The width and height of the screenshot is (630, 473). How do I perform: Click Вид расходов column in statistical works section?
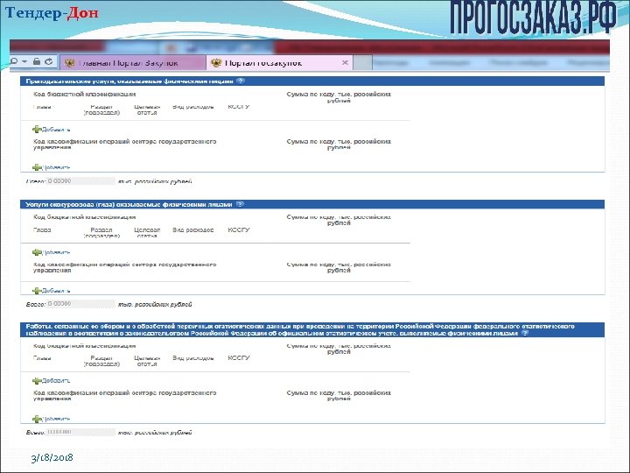click(192, 358)
